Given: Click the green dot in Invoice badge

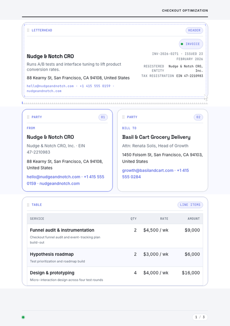Looking at the screenshot, I should click(182, 44).
